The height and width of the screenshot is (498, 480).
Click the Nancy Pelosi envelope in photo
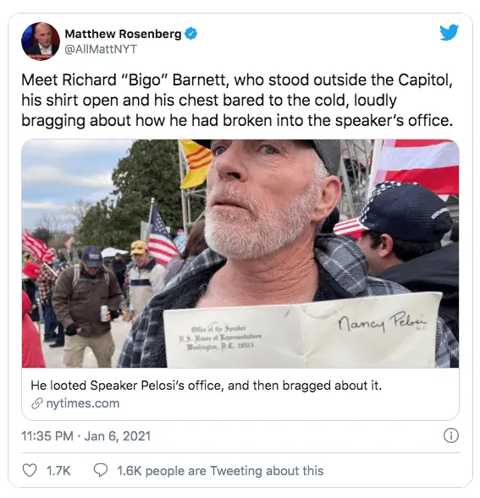tap(302, 331)
